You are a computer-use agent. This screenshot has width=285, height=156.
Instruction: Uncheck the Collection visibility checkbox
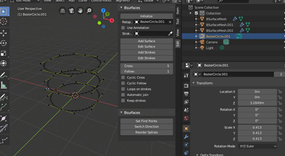pos(196,13)
